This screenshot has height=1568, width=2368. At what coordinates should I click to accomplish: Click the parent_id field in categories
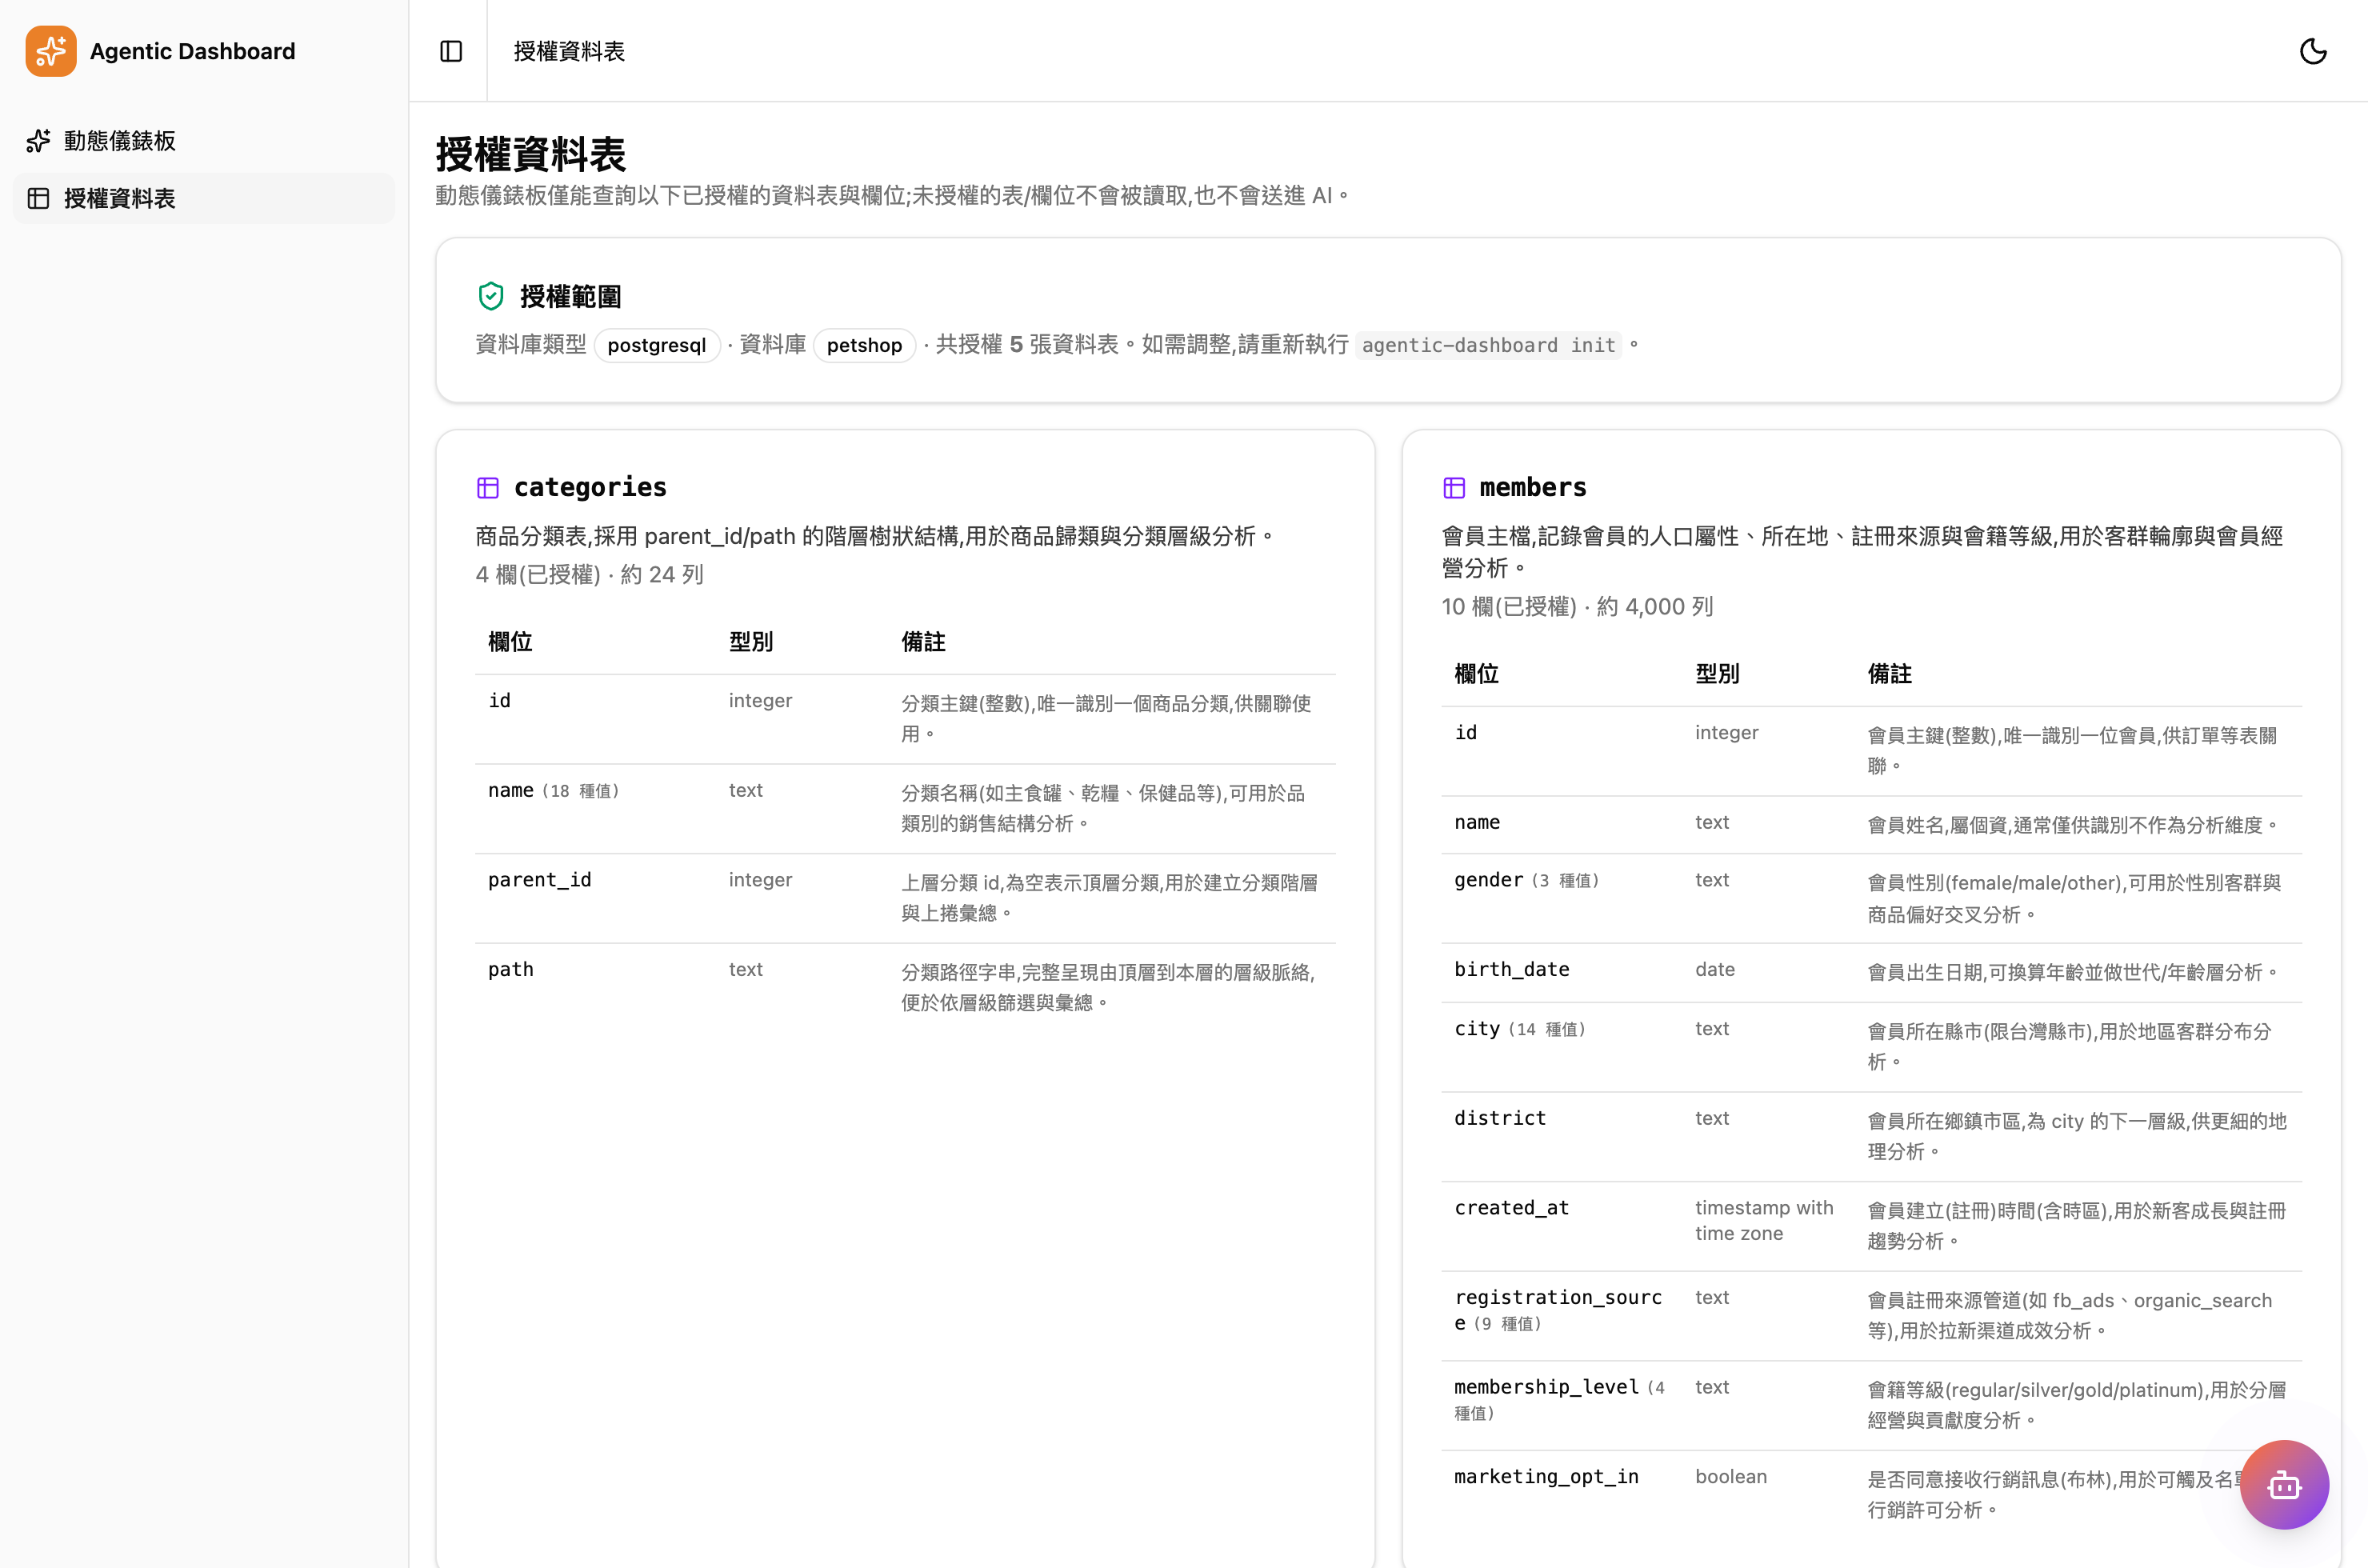(x=540, y=880)
